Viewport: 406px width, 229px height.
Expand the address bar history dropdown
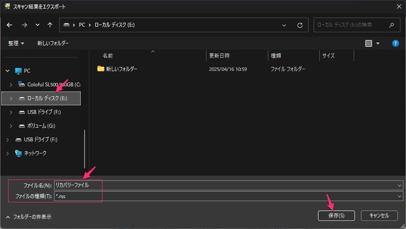(x=284, y=25)
